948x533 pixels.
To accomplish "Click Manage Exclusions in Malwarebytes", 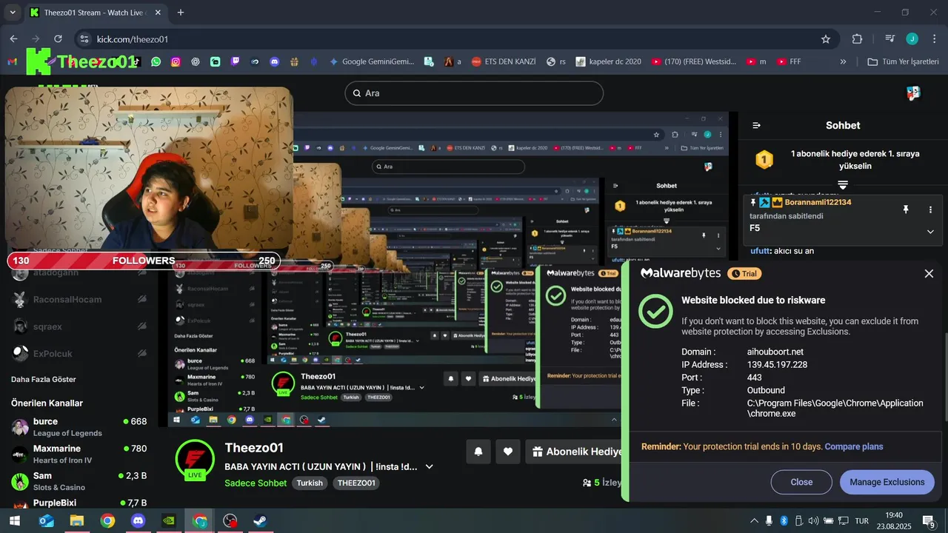I will [x=887, y=482].
